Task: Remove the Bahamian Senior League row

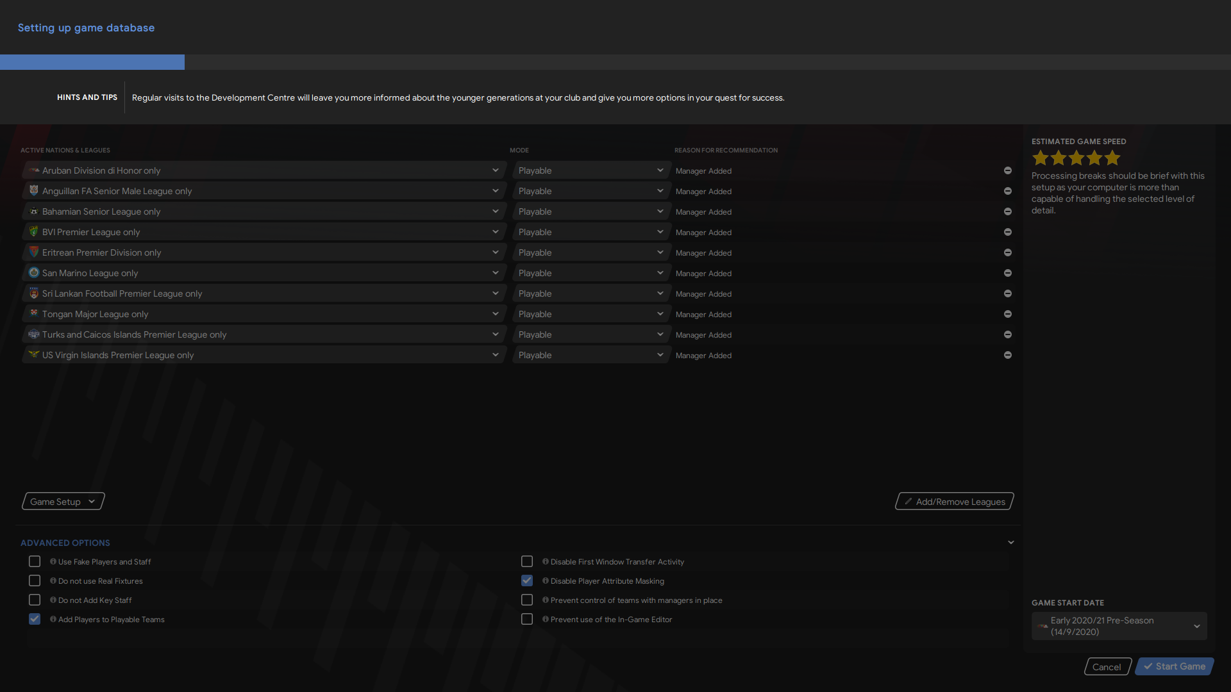Action: tap(1007, 211)
